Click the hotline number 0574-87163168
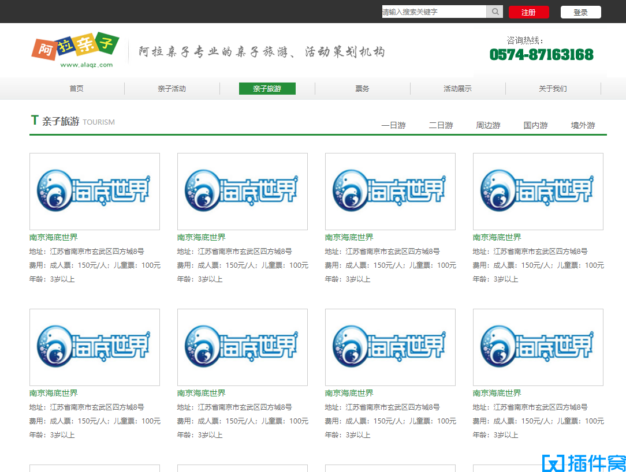The width and height of the screenshot is (626, 472). coord(541,55)
